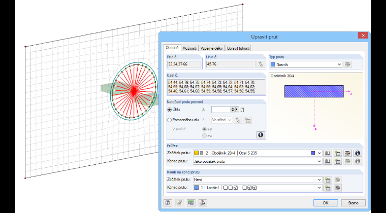Create new cross-section for Průřez Začátek prutu
Screen dimensions: 386x213
coord(338,153)
